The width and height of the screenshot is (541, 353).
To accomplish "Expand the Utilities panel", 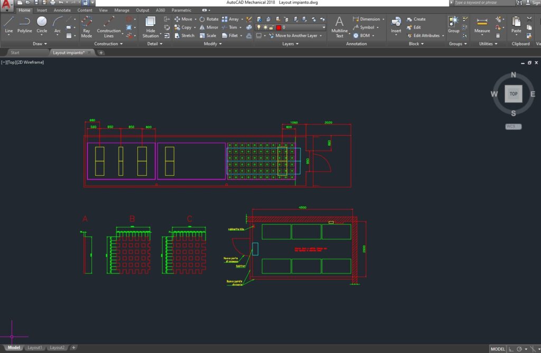I will point(488,44).
